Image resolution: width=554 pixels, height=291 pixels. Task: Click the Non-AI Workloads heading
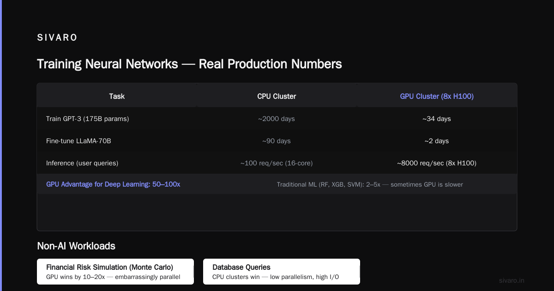[x=76, y=246]
